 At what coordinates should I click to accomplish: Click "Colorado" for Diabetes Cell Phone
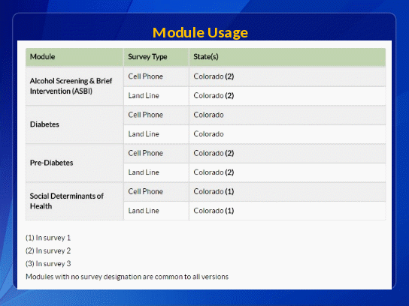click(x=208, y=115)
